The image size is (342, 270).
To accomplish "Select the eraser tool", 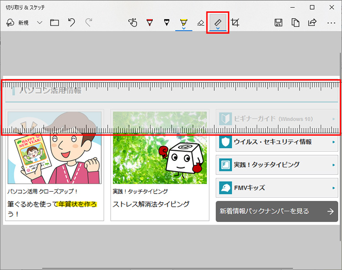I will pyautogui.click(x=201, y=22).
